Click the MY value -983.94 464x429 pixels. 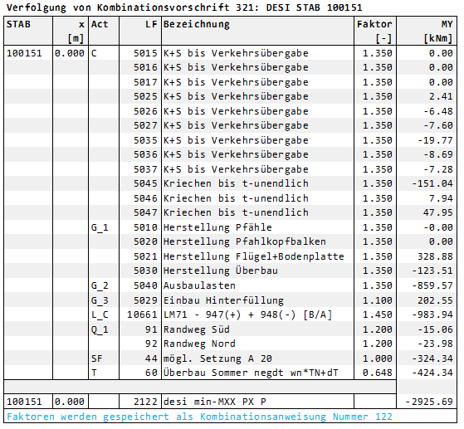[432, 314]
